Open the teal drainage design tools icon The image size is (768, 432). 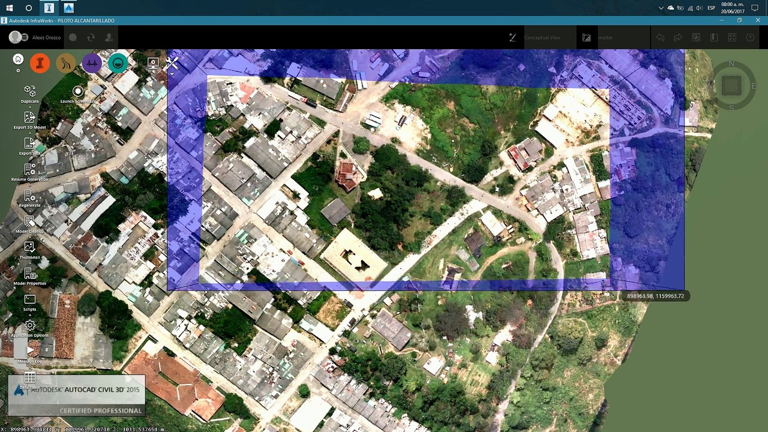point(118,63)
